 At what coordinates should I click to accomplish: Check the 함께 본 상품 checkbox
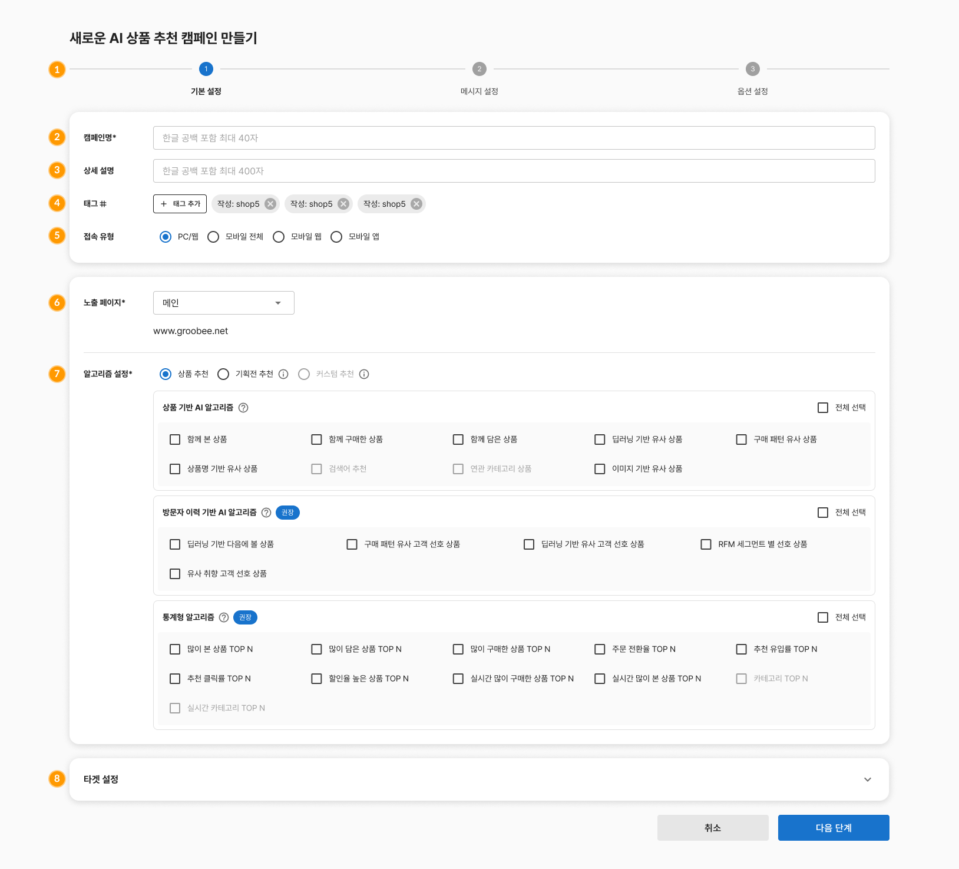[x=175, y=440]
